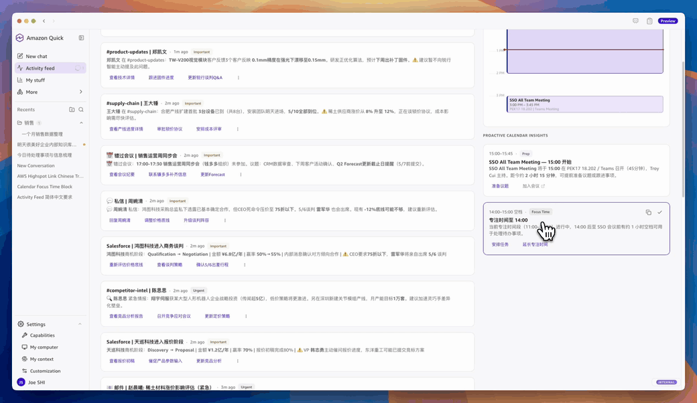
Task: Create a new folder in Recents
Action: coord(72,109)
